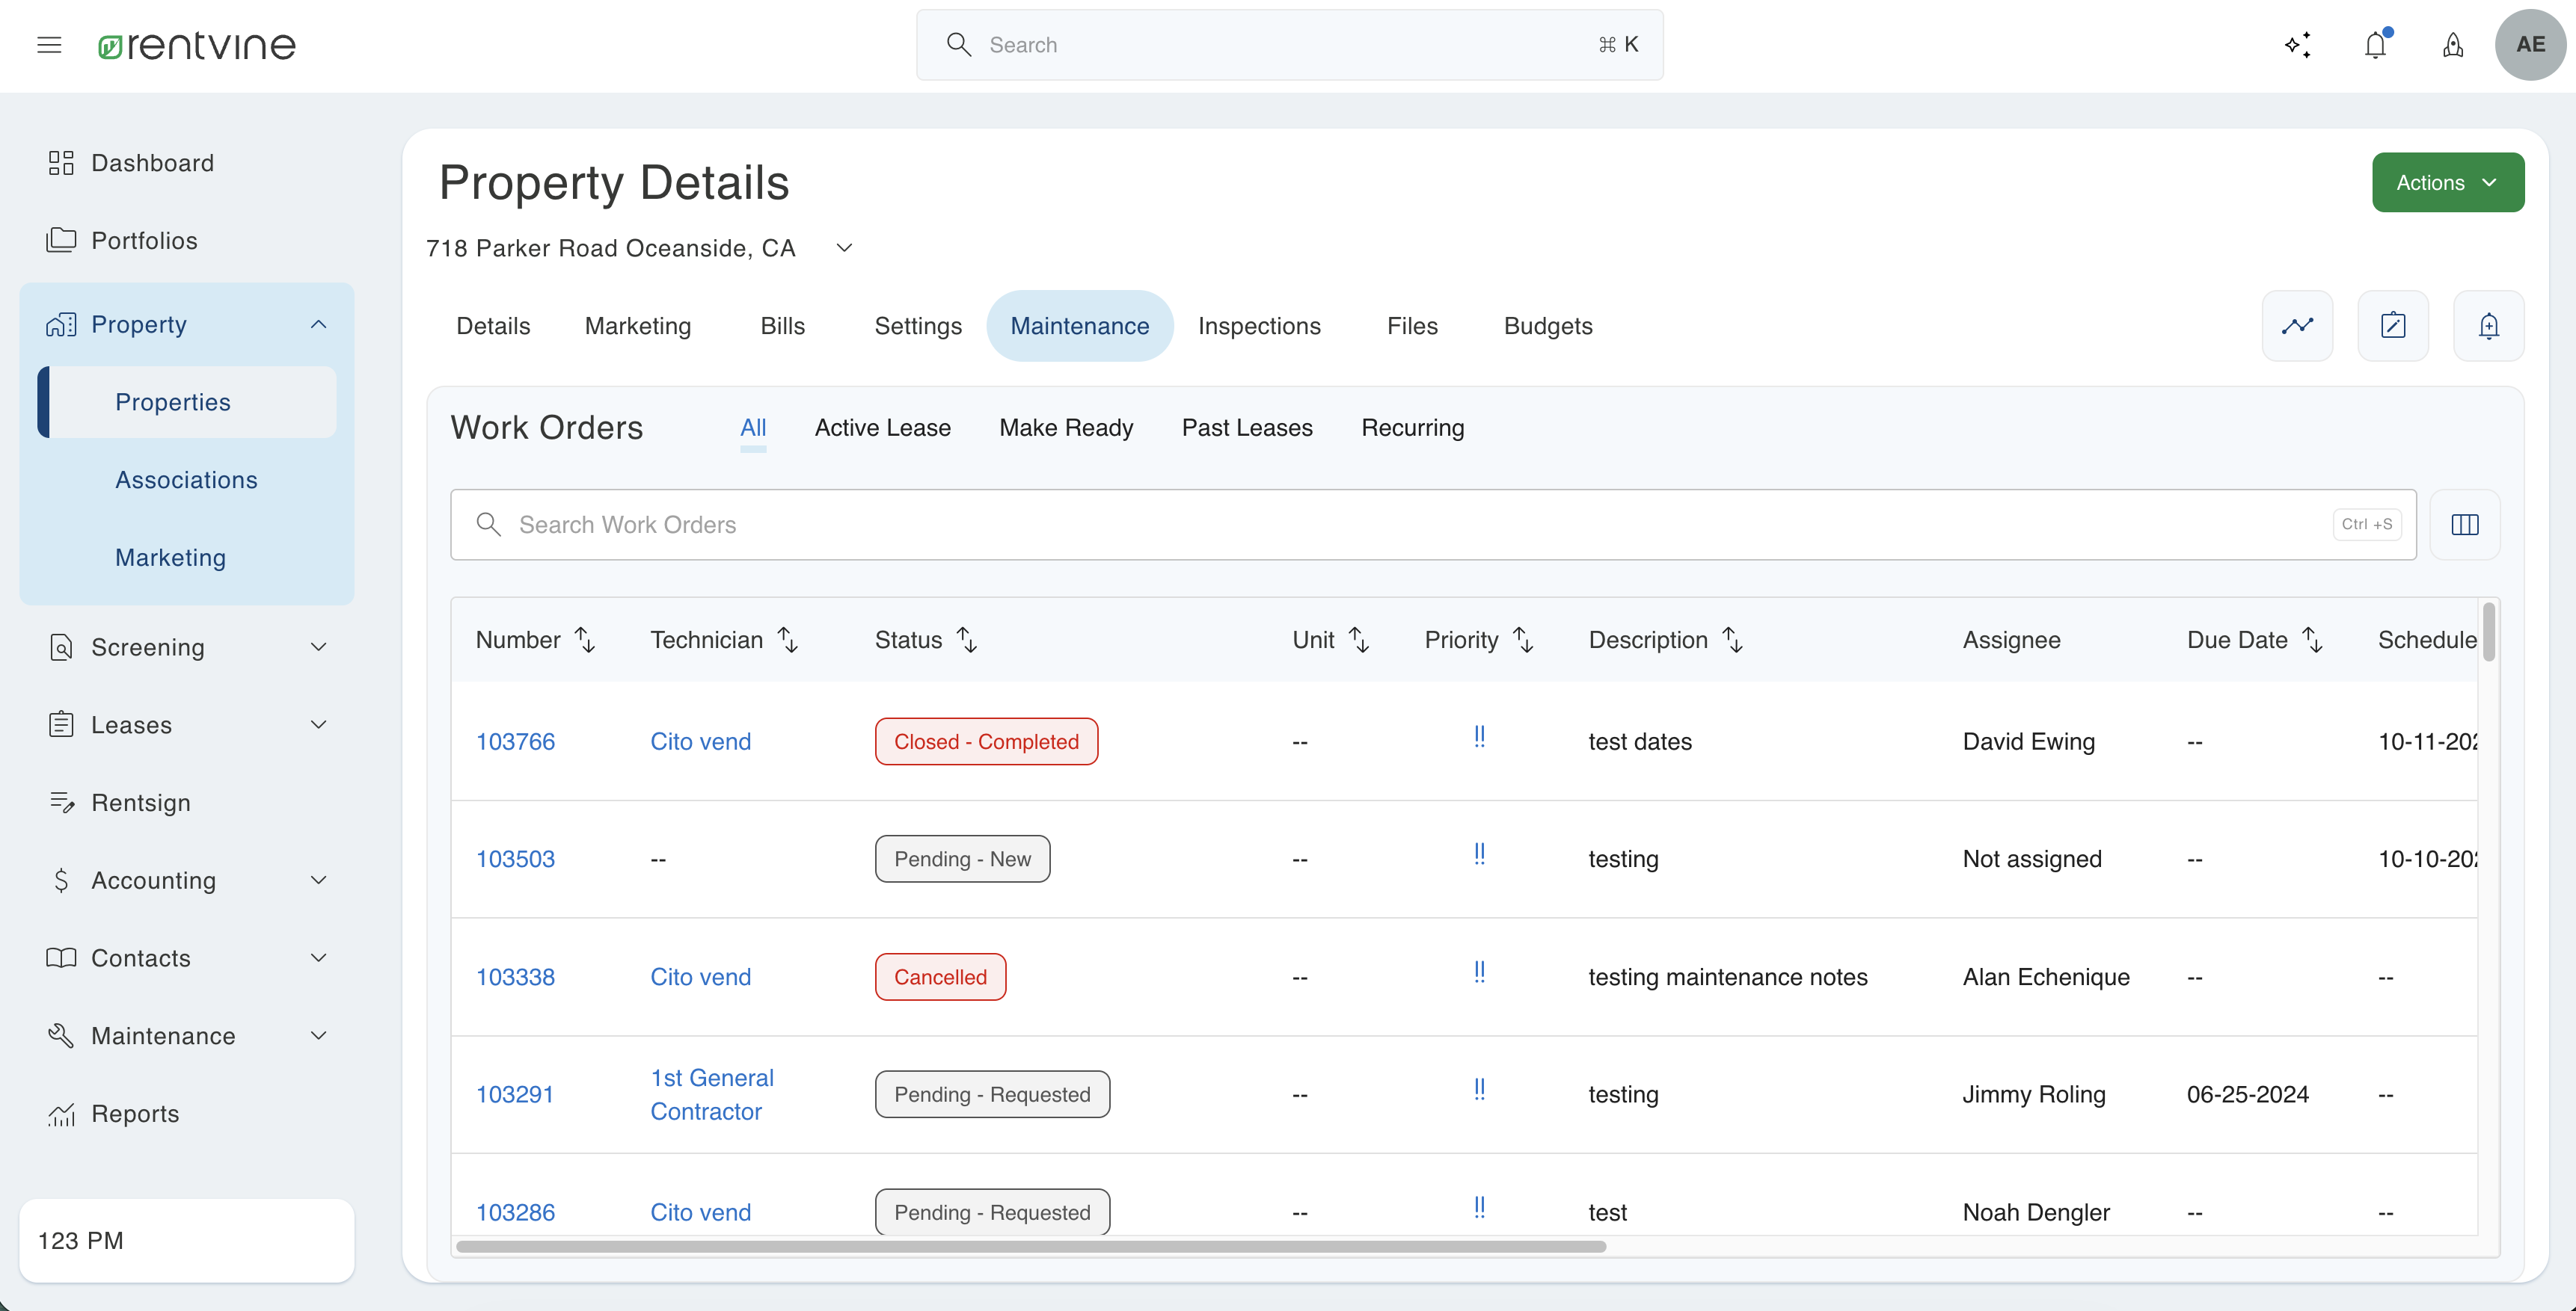Open the notifications bell
2576x1311 pixels.
pos(2375,45)
